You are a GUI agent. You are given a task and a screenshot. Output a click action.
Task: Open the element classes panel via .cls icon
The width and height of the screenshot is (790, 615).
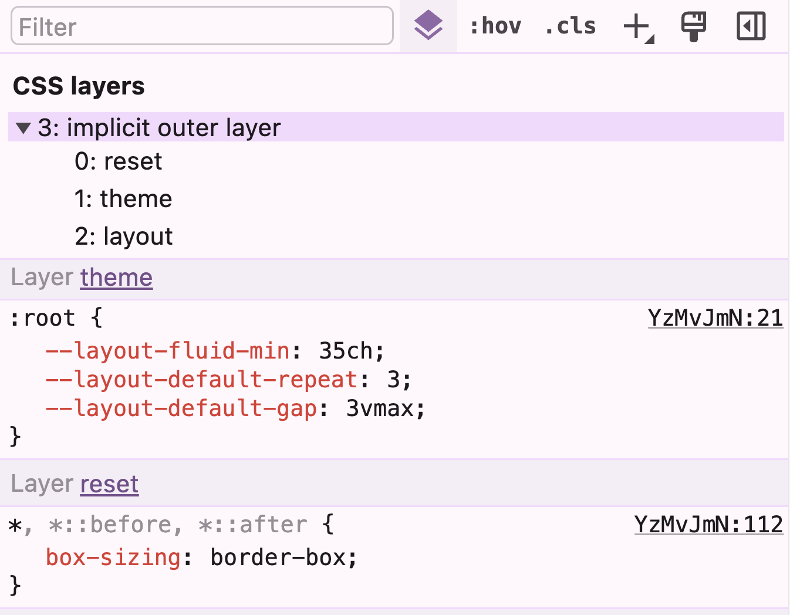tap(569, 26)
